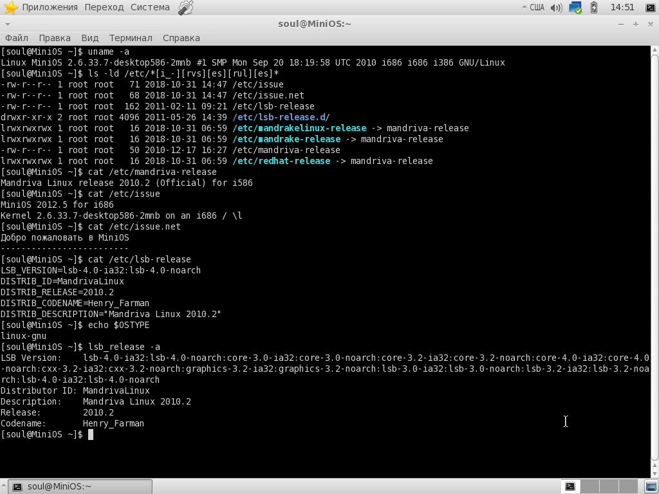Open the volume speaker applet
The height and width of the screenshot is (494, 659).
point(556,8)
